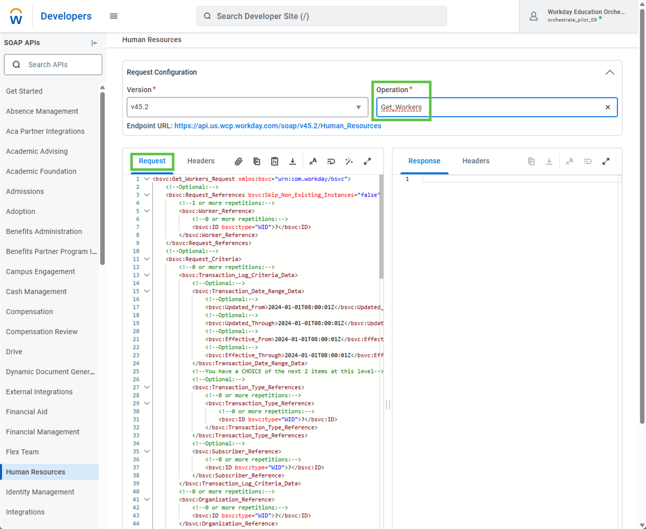Select Human Resources in sidebar
Image resolution: width=646 pixels, height=529 pixels.
coord(50,472)
